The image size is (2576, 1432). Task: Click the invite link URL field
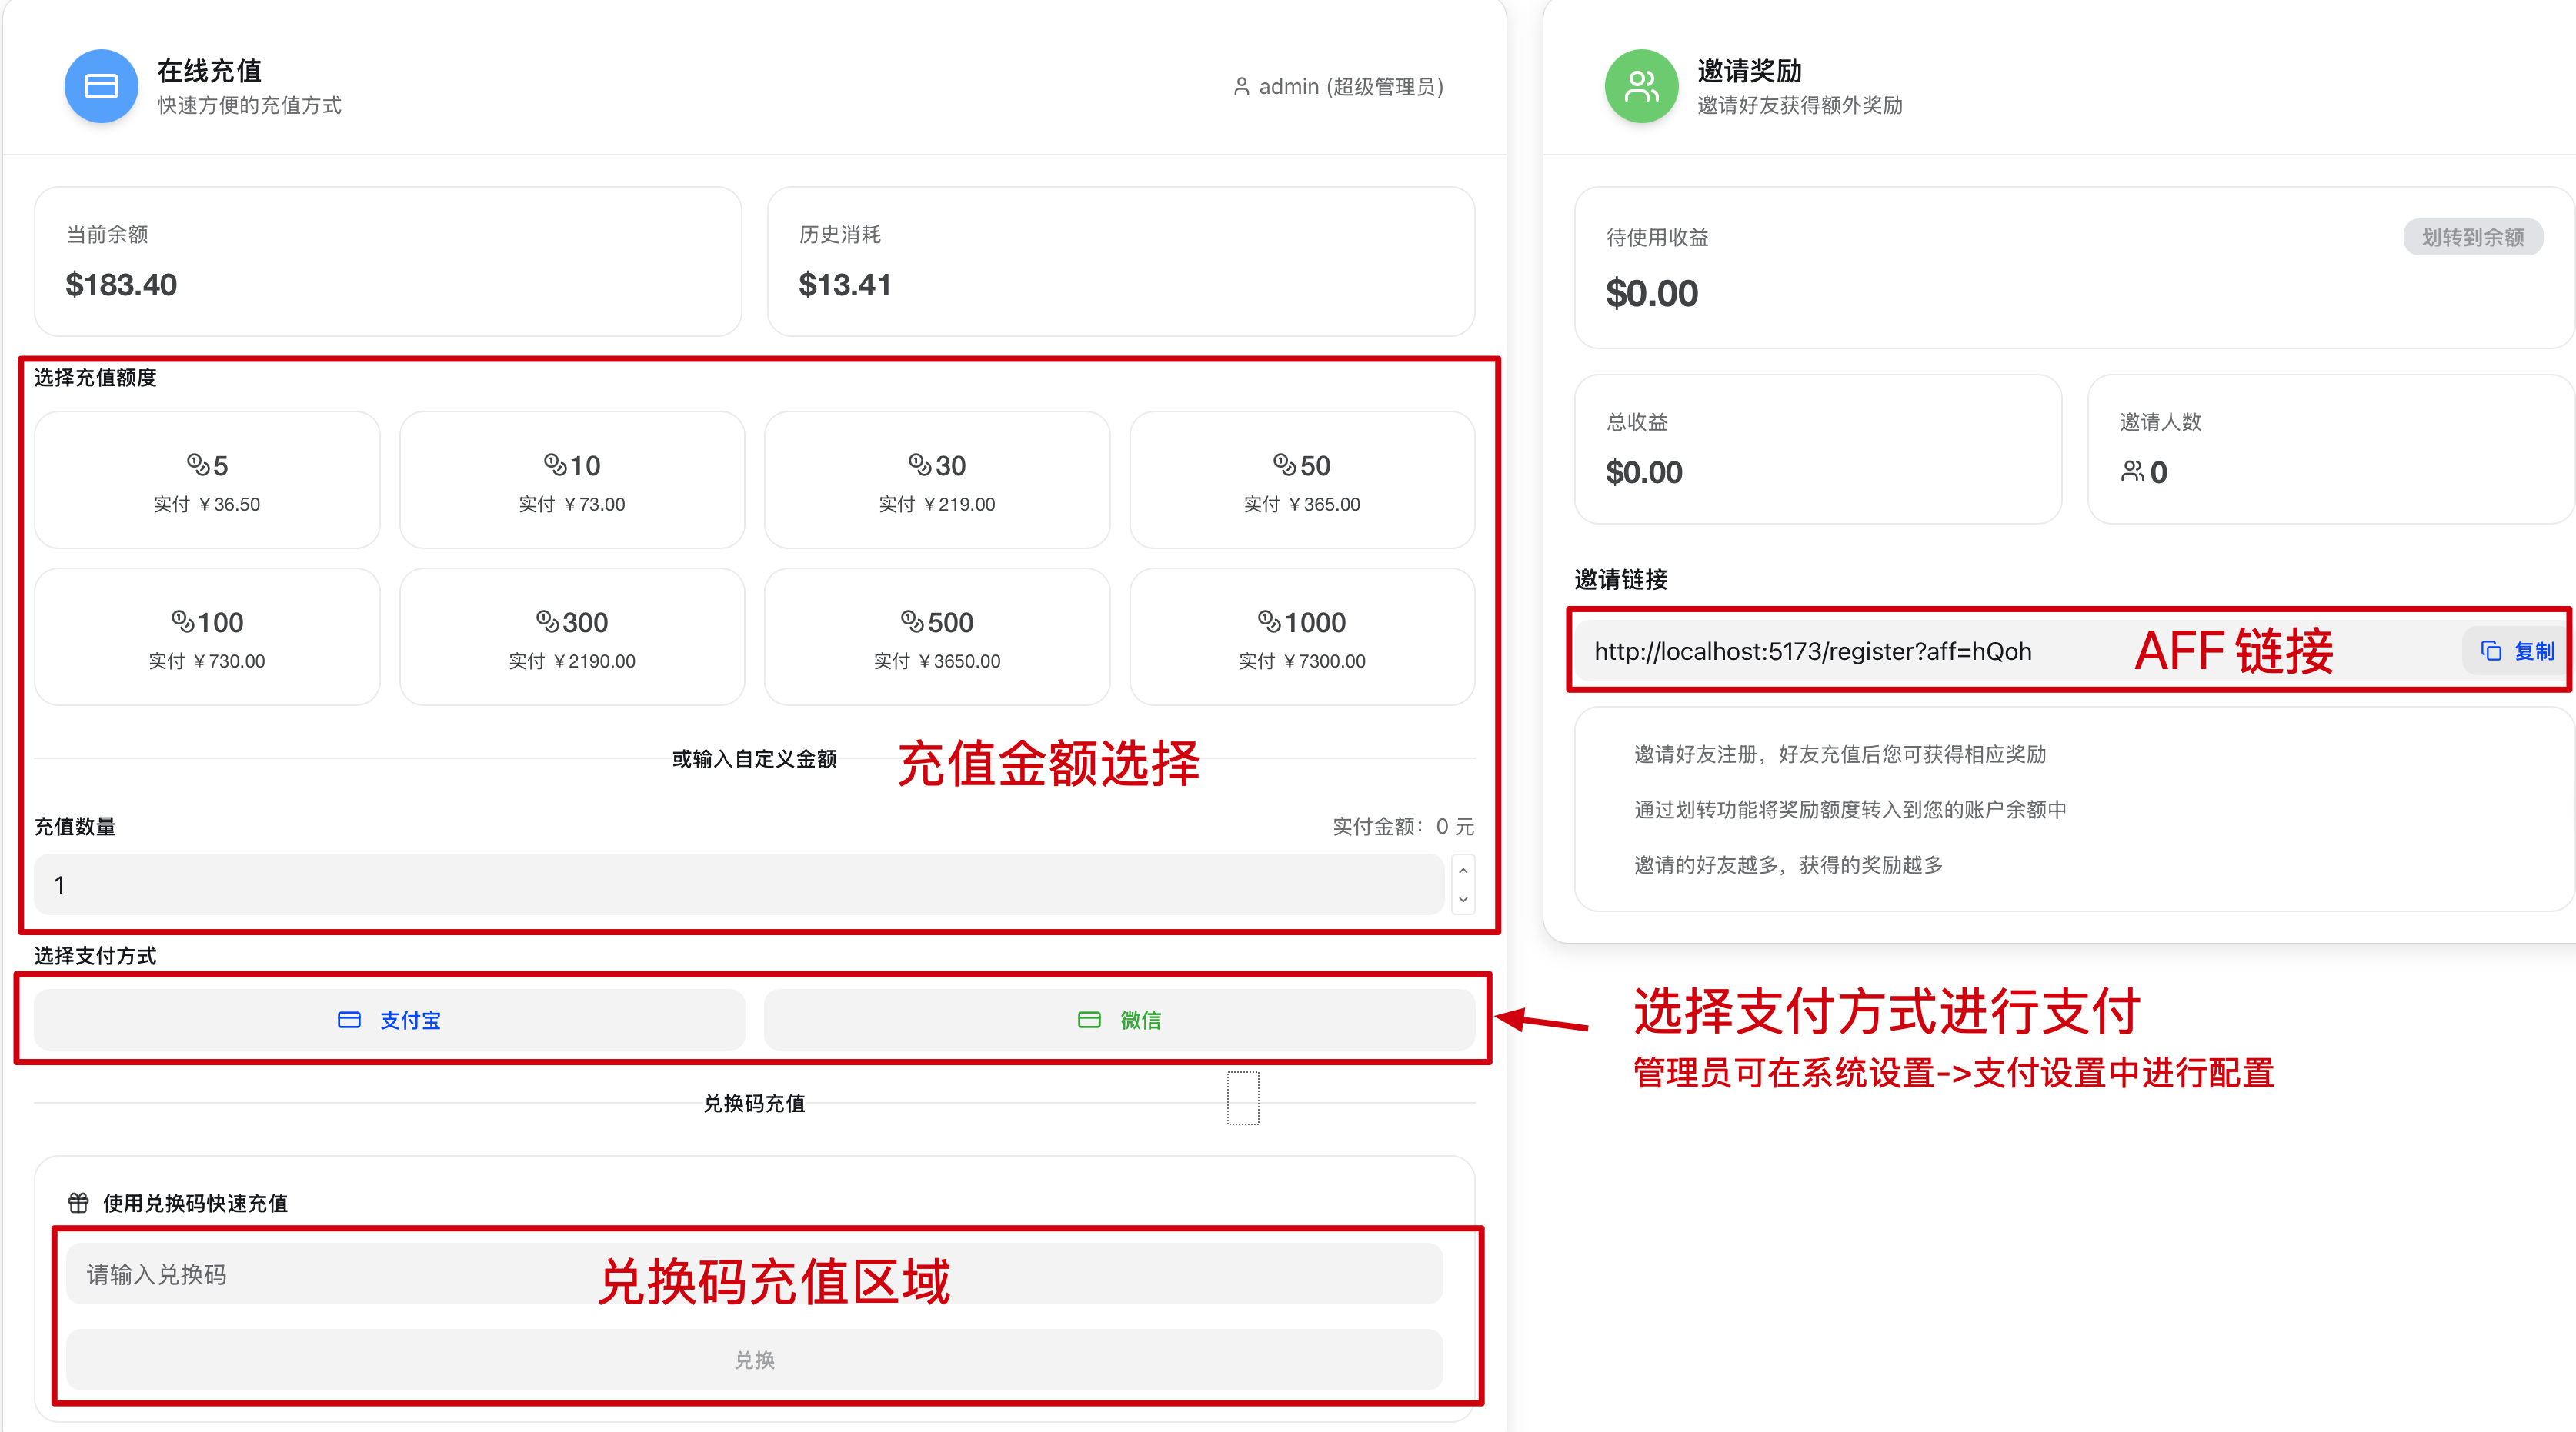click(x=1812, y=651)
